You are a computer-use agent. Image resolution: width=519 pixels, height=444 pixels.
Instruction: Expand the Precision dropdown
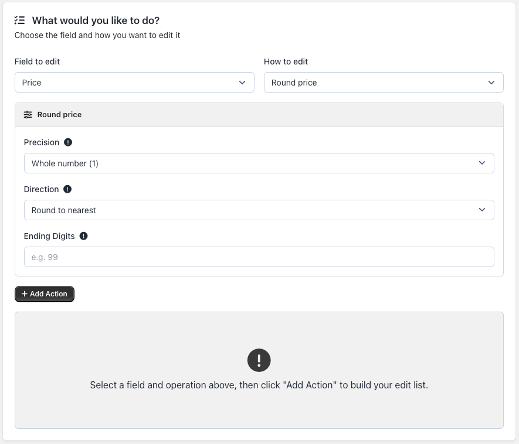(x=259, y=163)
